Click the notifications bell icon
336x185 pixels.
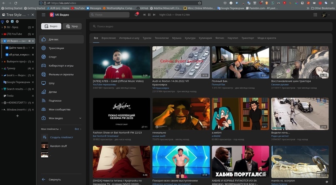click(136, 15)
